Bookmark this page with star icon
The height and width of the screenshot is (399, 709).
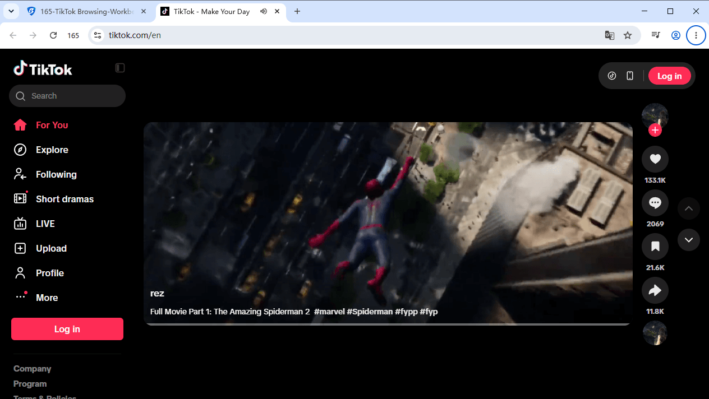point(628,35)
